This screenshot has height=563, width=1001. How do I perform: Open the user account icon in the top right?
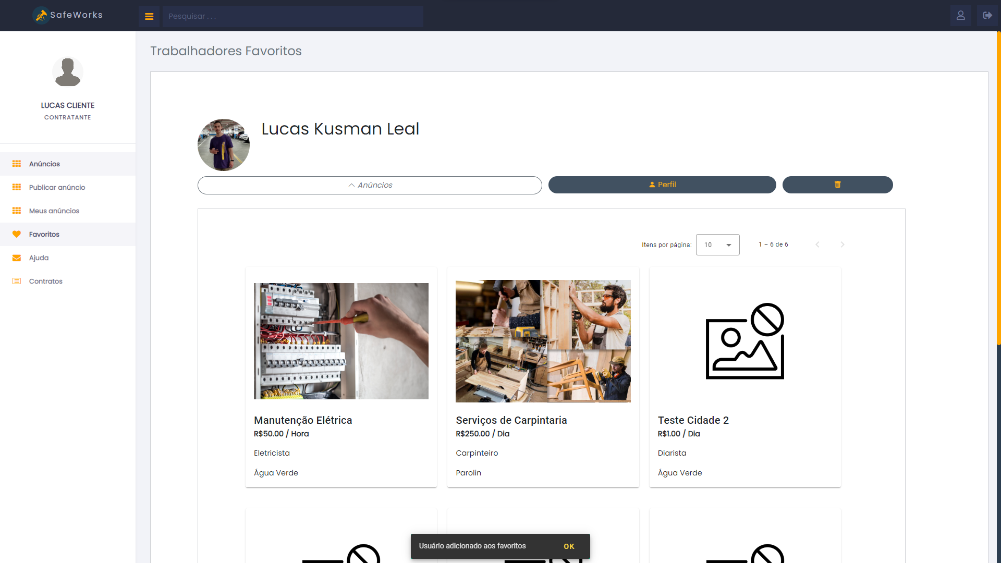click(960, 16)
